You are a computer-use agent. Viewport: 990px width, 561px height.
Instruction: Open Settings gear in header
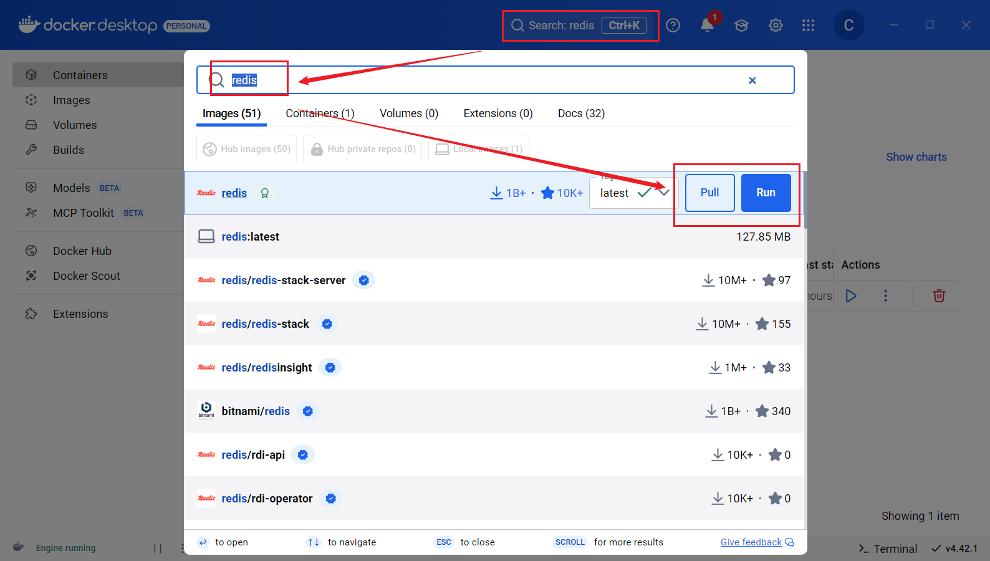(776, 26)
